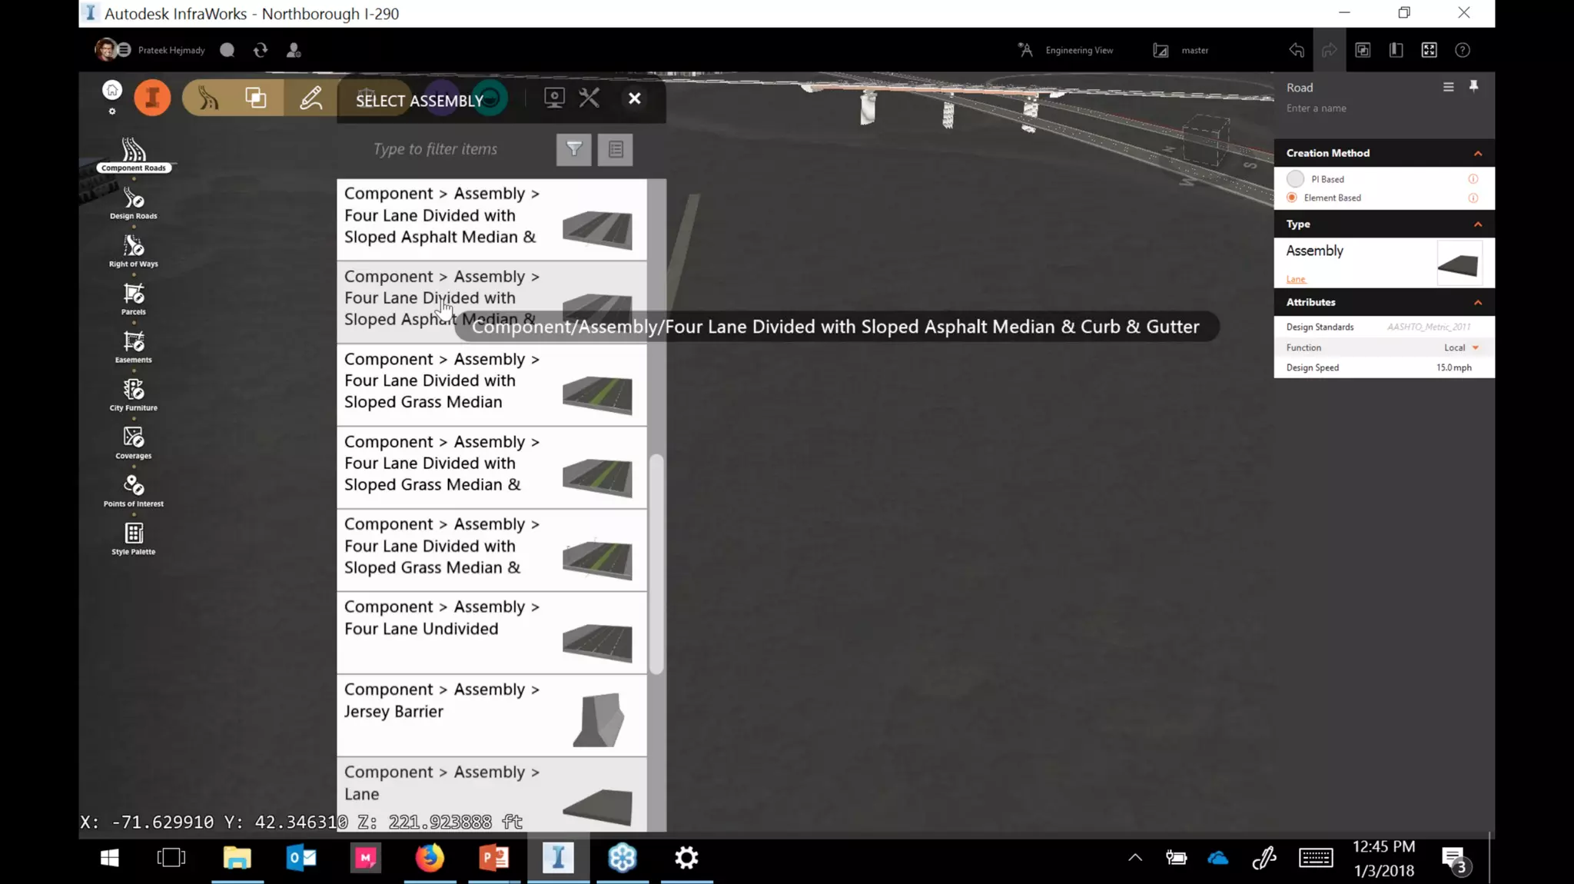Select the City Furniture tool
Screen dimensions: 1574x884
click(134, 395)
